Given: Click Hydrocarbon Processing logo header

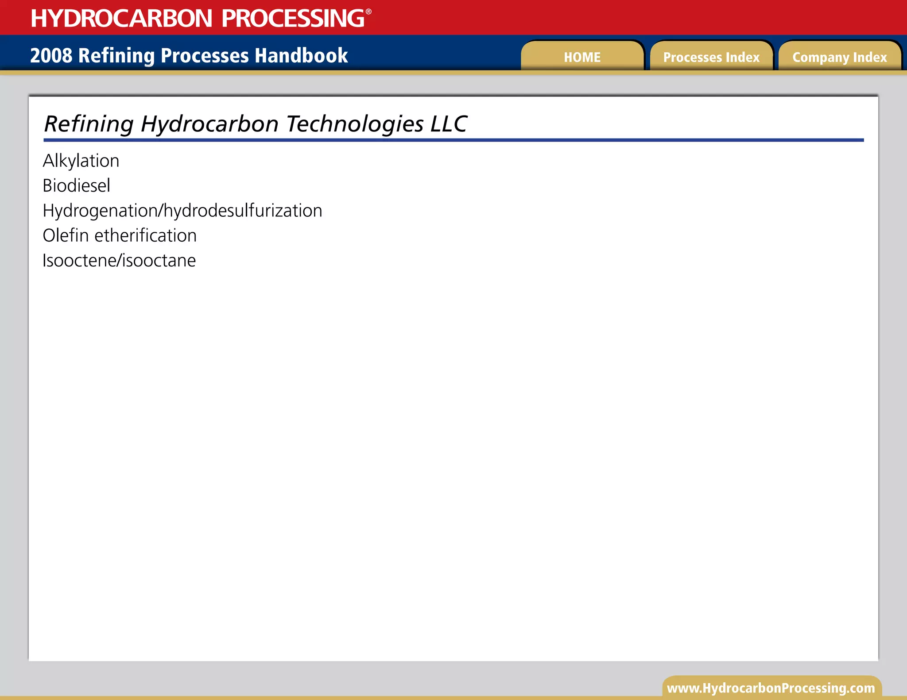Looking at the screenshot, I should [201, 19].
